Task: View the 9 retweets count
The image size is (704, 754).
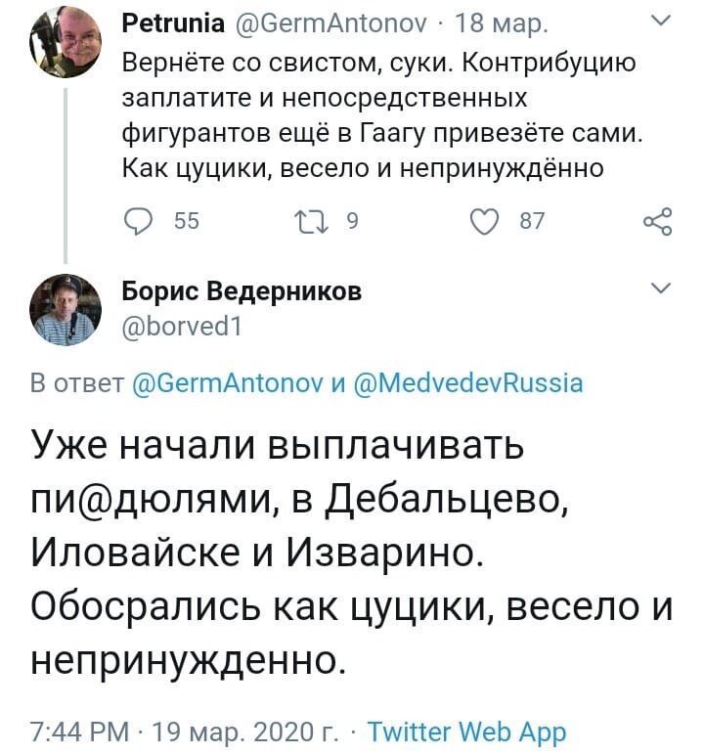Action: tap(352, 221)
